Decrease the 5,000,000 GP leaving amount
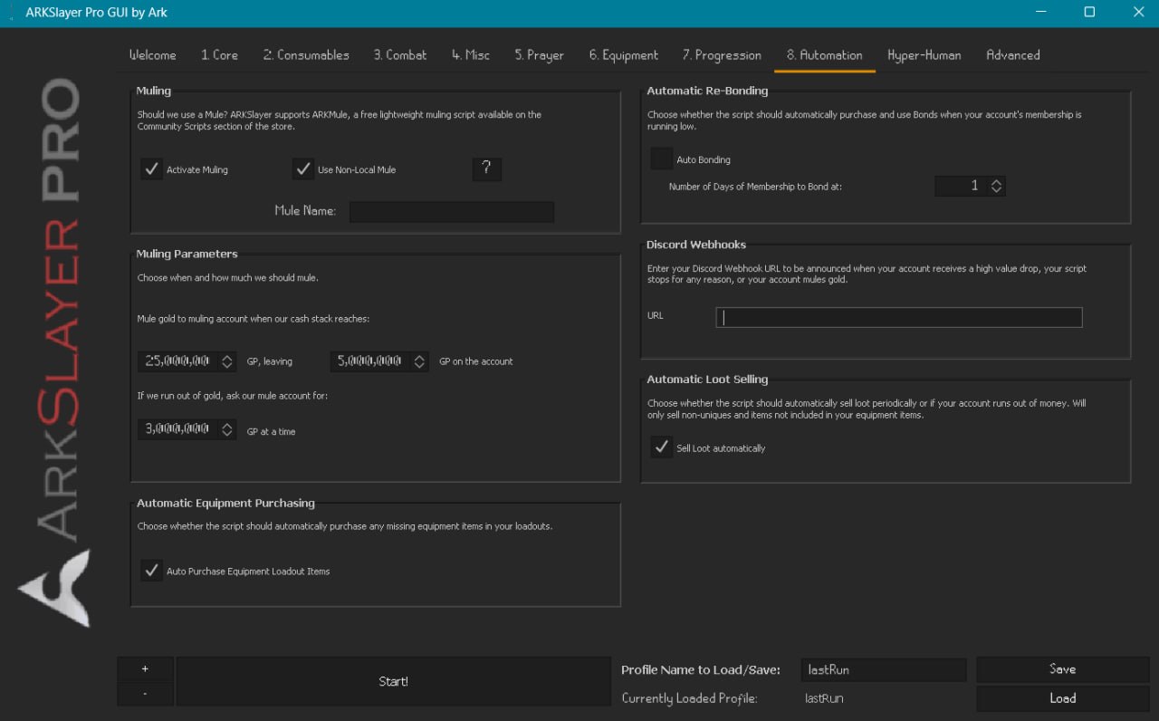 pyautogui.click(x=420, y=366)
